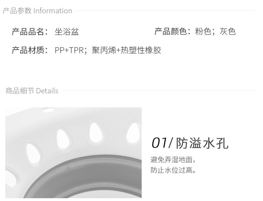
Task: Select the 产品颜色 label
Action: pos(173,31)
